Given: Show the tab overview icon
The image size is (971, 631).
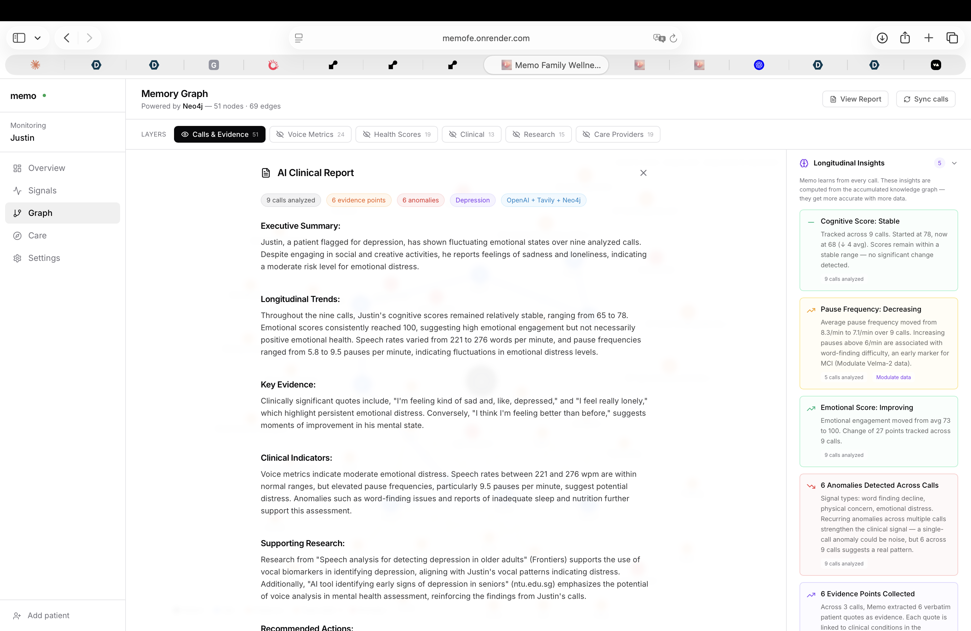Looking at the screenshot, I should click(952, 38).
